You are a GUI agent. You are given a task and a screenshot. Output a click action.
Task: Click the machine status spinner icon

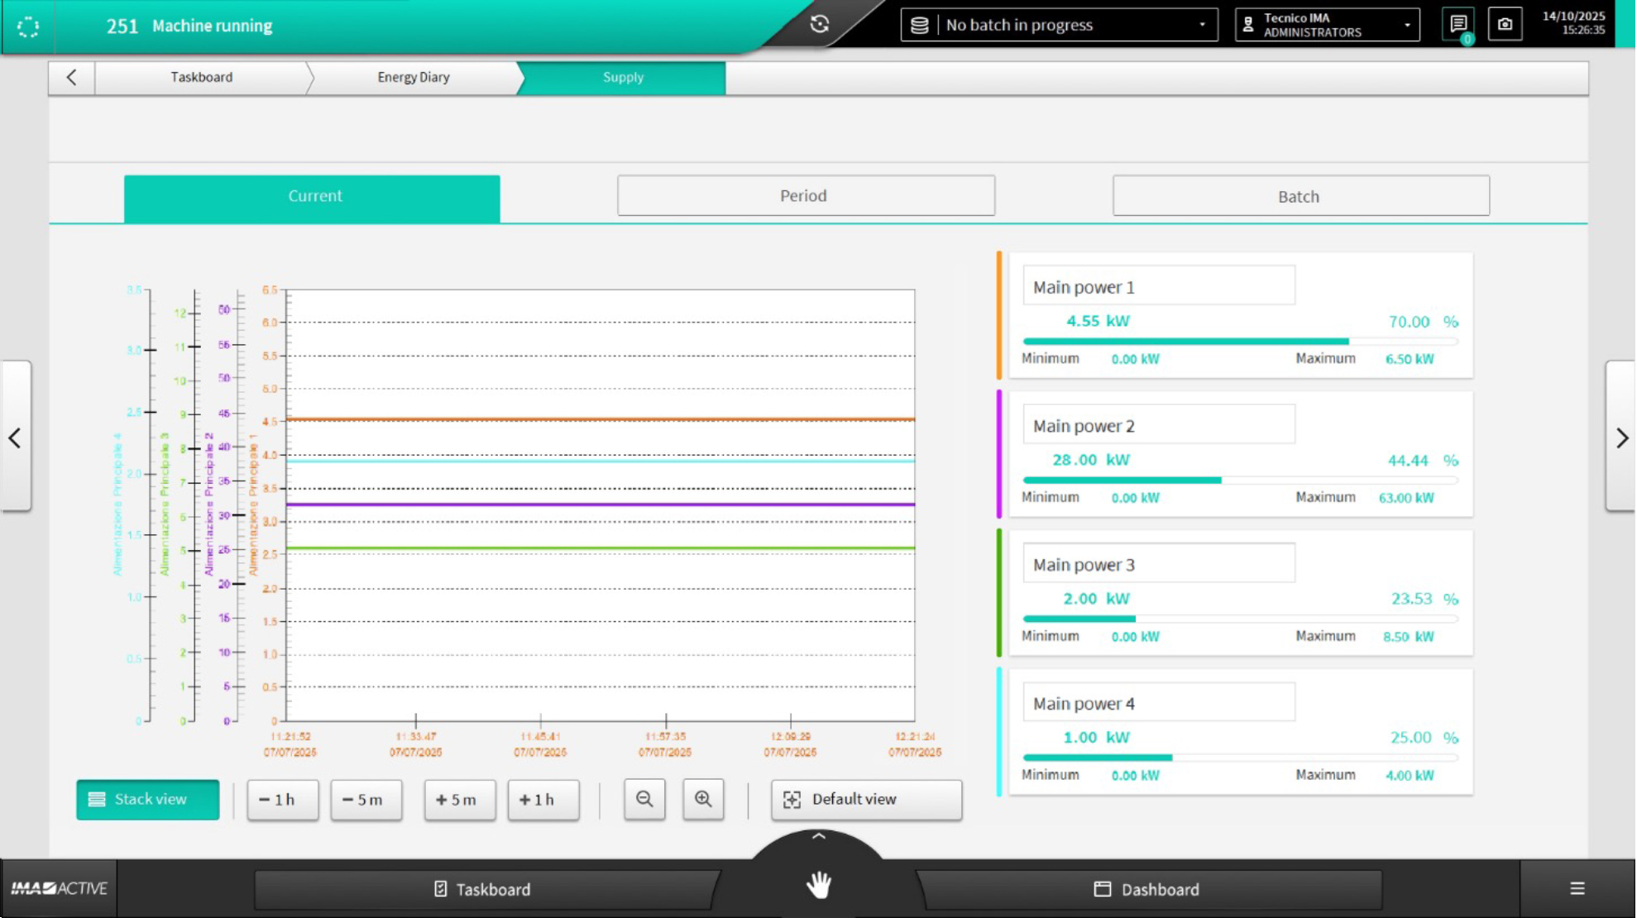pos(28,26)
